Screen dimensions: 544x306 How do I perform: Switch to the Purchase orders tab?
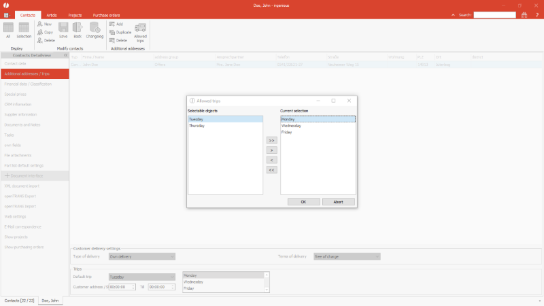(x=106, y=14)
